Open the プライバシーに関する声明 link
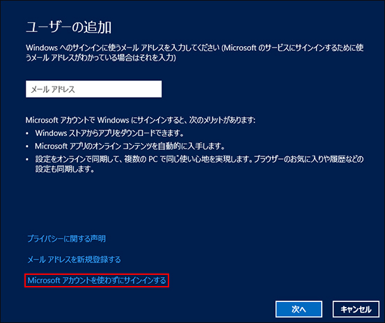The image size is (385, 323). click(67, 239)
